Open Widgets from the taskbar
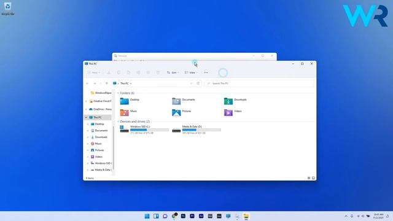393x221 pixels. point(156,216)
